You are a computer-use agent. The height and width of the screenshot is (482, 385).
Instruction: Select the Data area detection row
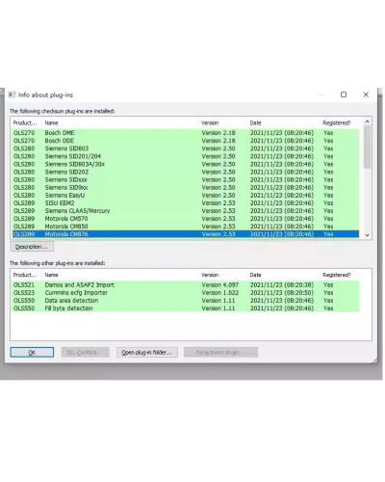coord(186,301)
